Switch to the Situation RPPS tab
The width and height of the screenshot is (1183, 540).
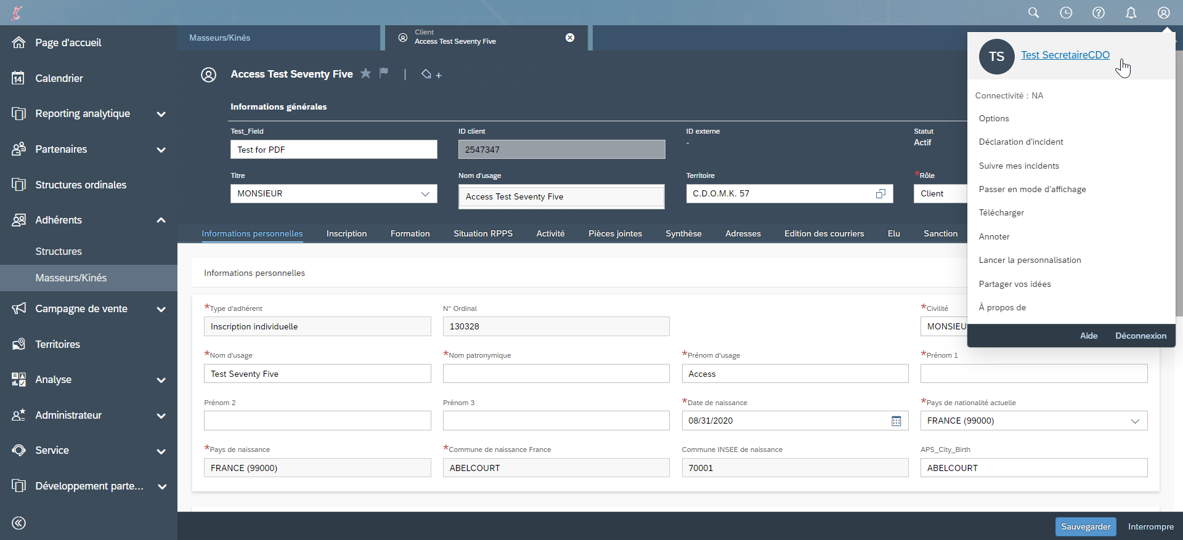(483, 233)
